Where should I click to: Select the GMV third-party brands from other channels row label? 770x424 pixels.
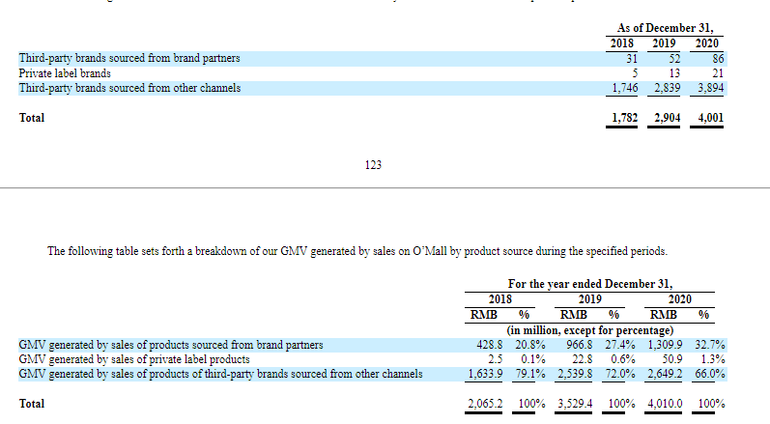220,374
